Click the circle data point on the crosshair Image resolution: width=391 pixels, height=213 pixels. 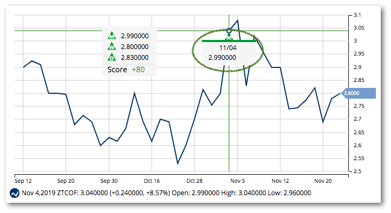(x=229, y=31)
